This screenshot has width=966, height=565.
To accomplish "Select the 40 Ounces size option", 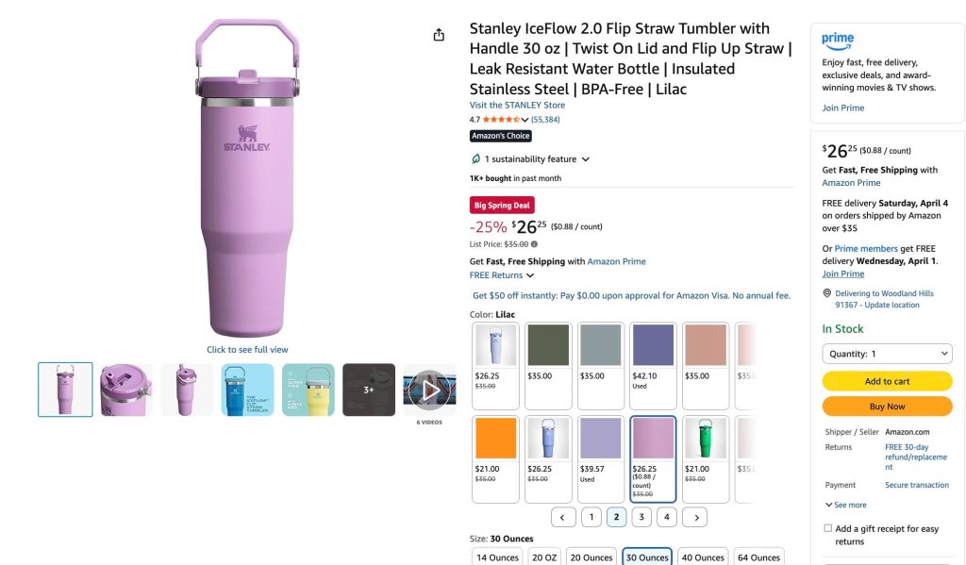I will (x=703, y=557).
